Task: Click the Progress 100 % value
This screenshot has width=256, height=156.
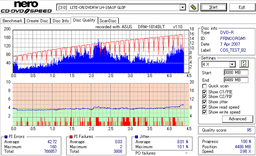Action: [x=246, y=141]
